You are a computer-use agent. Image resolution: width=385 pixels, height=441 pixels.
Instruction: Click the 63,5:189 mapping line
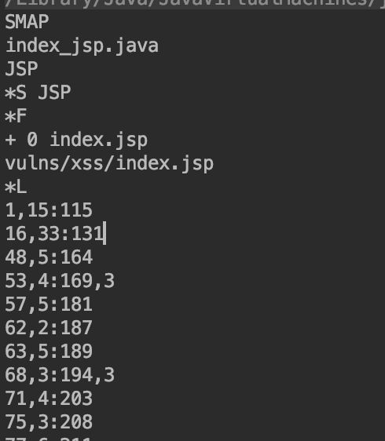click(49, 352)
